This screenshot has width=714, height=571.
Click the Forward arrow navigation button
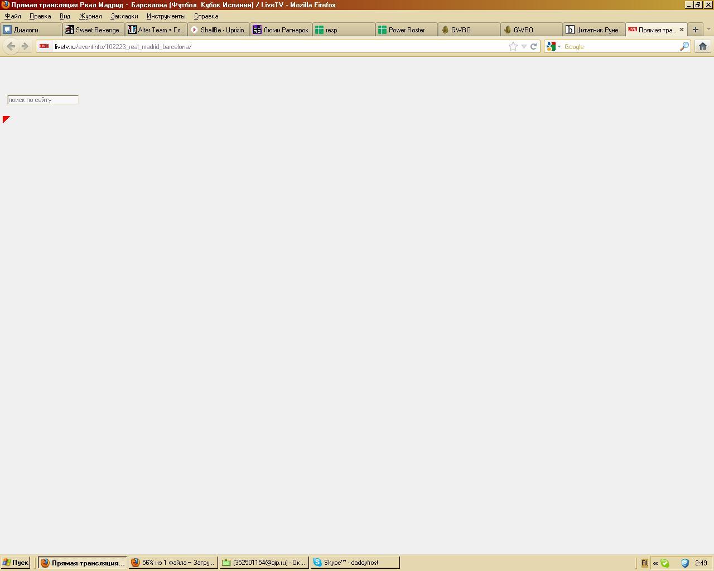point(25,46)
